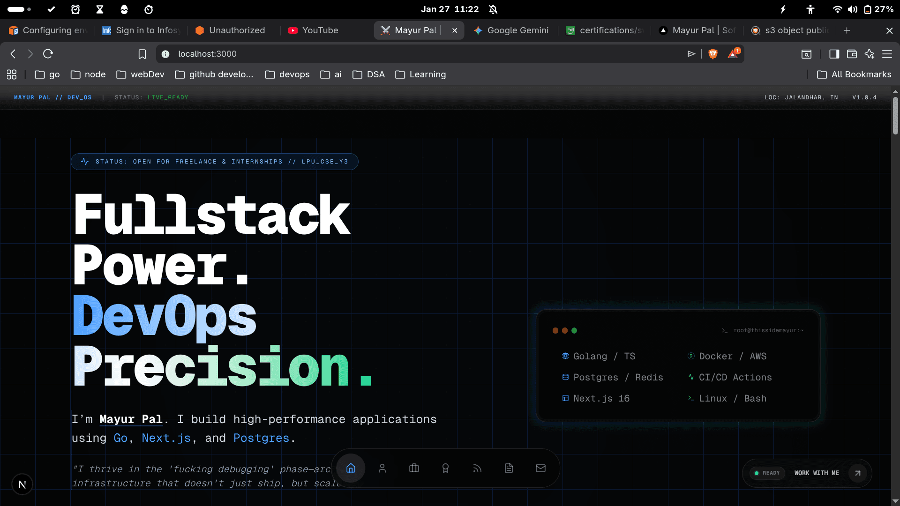Switch to the Google Gemini tab

click(x=511, y=30)
